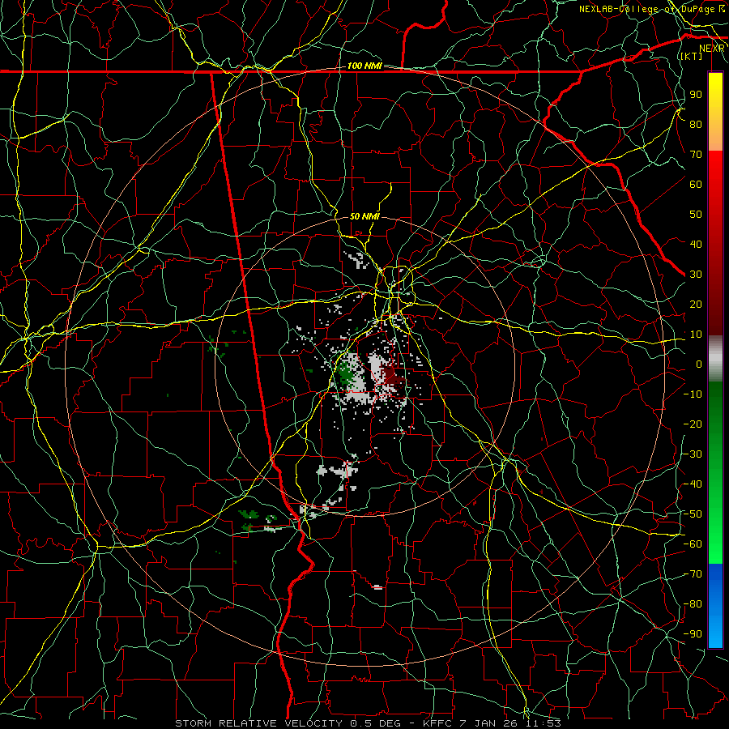
Task: Click the -10 value on the velocity scale
Action: (x=693, y=394)
